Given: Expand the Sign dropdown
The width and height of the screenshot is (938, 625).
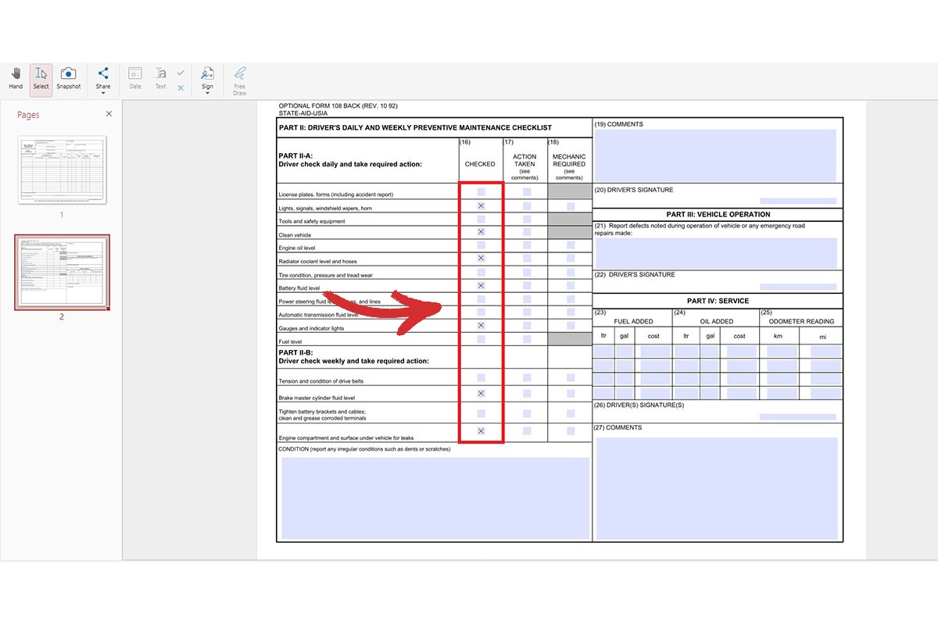Looking at the screenshot, I should tap(207, 80).
